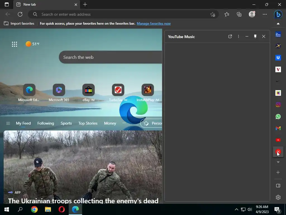Switch to the Money tab
Image resolution: width=286 pixels, height=215 pixels.
[x=110, y=123]
